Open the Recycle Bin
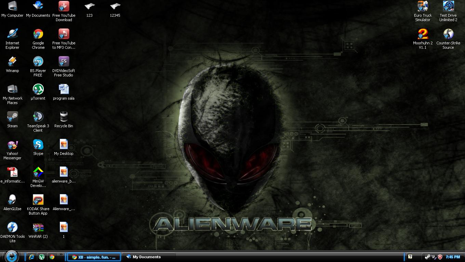465x262 pixels. click(x=64, y=120)
